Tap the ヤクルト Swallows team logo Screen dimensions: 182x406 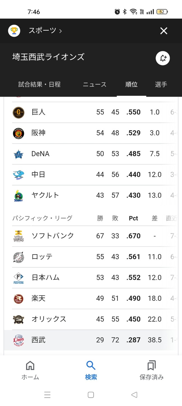(18, 196)
